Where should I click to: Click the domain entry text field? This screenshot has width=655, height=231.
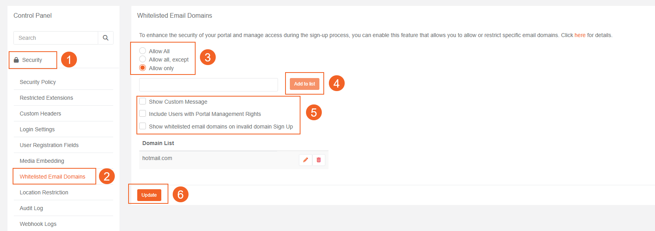(x=208, y=85)
